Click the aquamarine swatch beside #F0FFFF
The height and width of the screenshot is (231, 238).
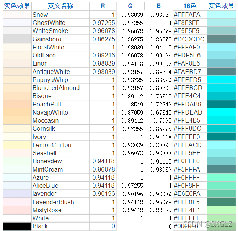pyautogui.click(x=222, y=177)
